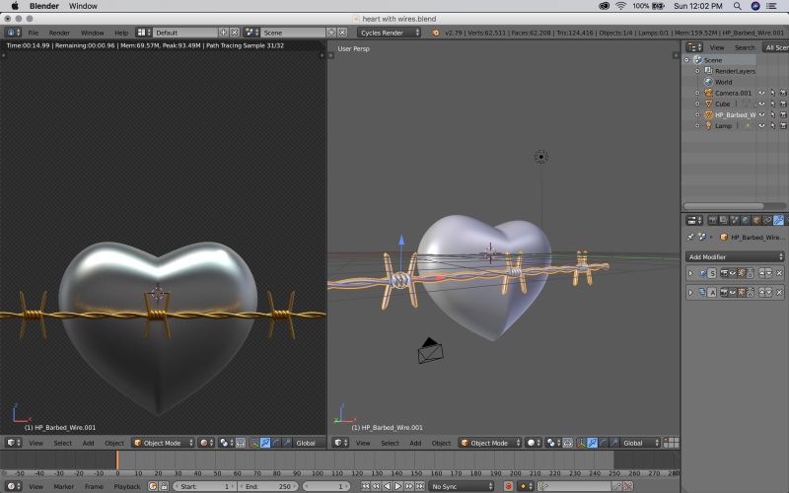Screen dimensions: 789x493
Task: Toggle Camera.001 renderability
Action: (x=783, y=93)
